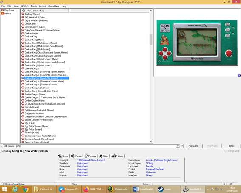Select Digital Invaders [MG-880] entry
This screenshot has width=241, height=193.
point(36,20)
